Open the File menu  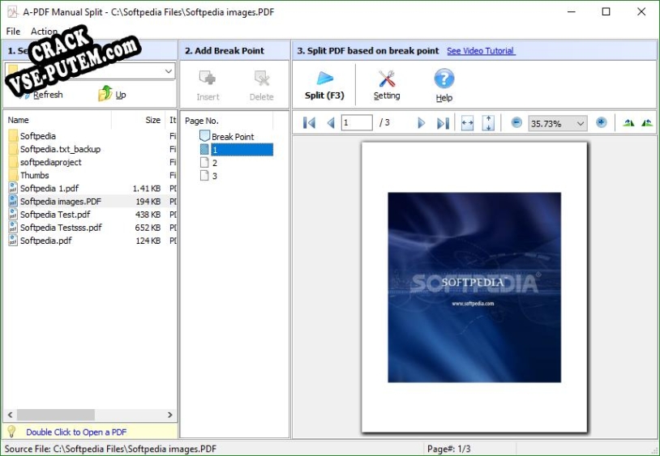click(x=13, y=32)
